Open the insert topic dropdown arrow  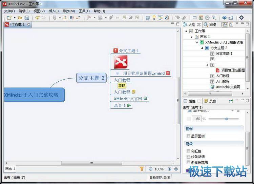[60, 18]
